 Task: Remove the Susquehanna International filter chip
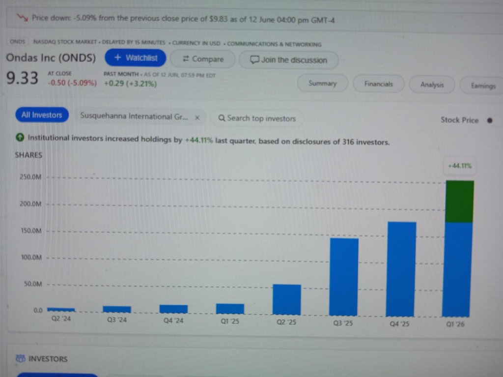[x=197, y=117]
